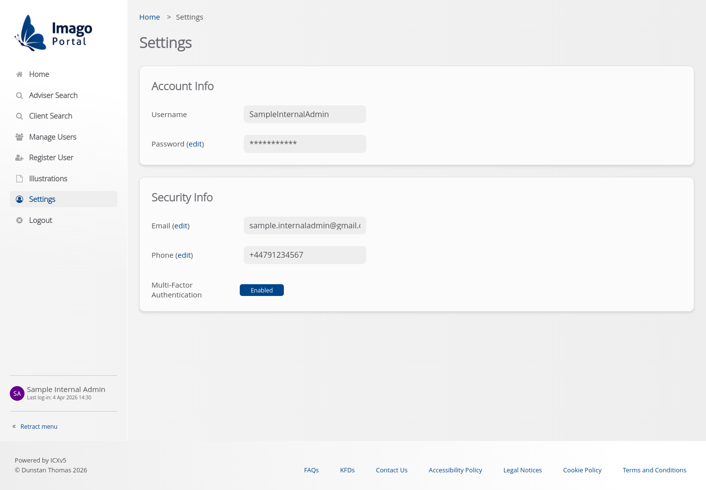706x490 pixels.
Task: Click the Register User add-person icon
Action: click(x=20, y=158)
